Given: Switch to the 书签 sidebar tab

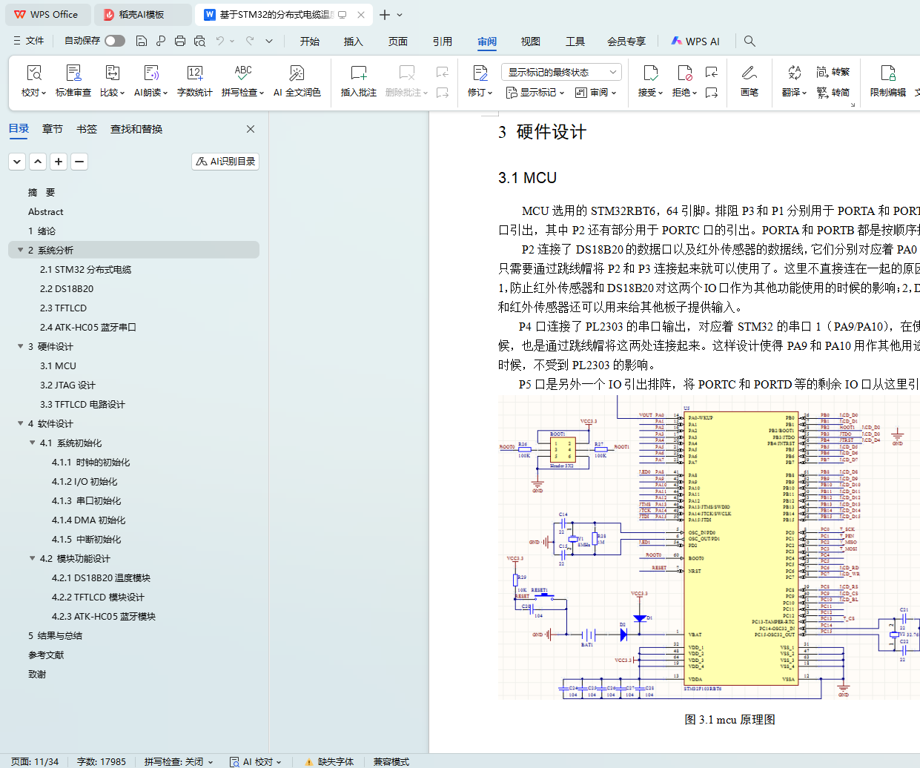Looking at the screenshot, I should click(87, 129).
